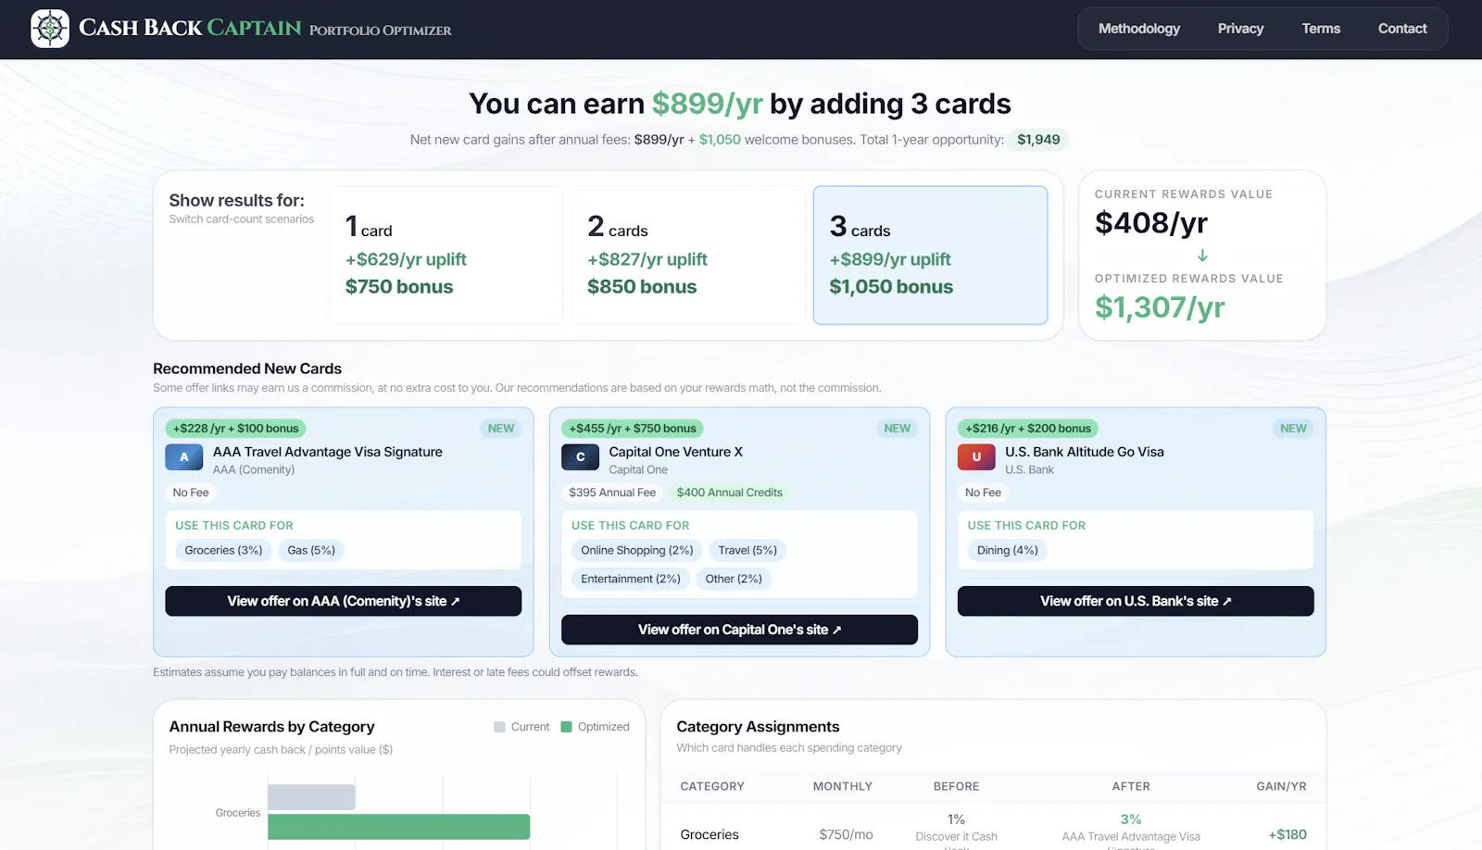This screenshot has height=850, width=1482.
Task: Click the '$1,307/yr' optimized rewards value
Action: (x=1160, y=307)
